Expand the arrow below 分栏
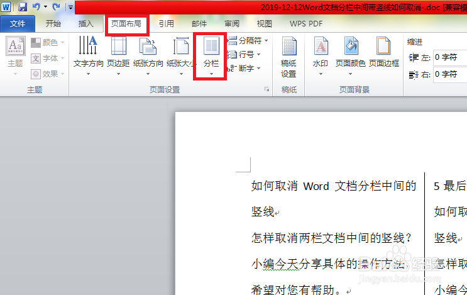The height and width of the screenshot is (295, 467). [x=211, y=74]
